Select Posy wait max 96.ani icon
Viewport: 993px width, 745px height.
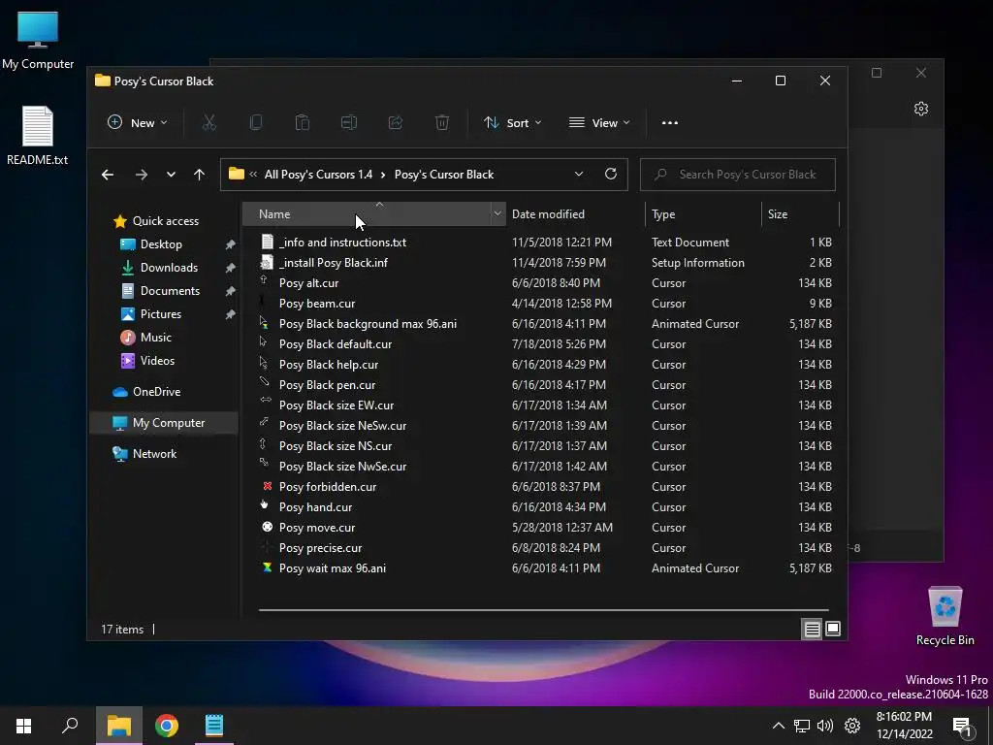268,567
